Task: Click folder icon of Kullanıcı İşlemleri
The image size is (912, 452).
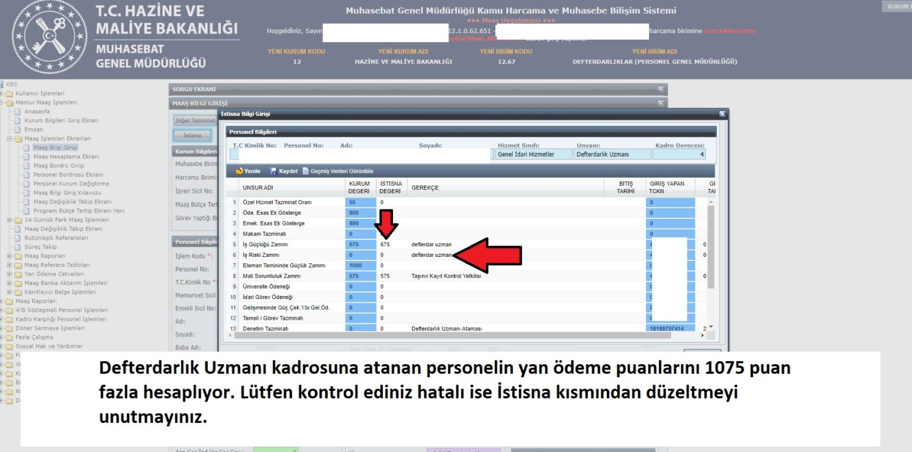Action: click(9, 93)
